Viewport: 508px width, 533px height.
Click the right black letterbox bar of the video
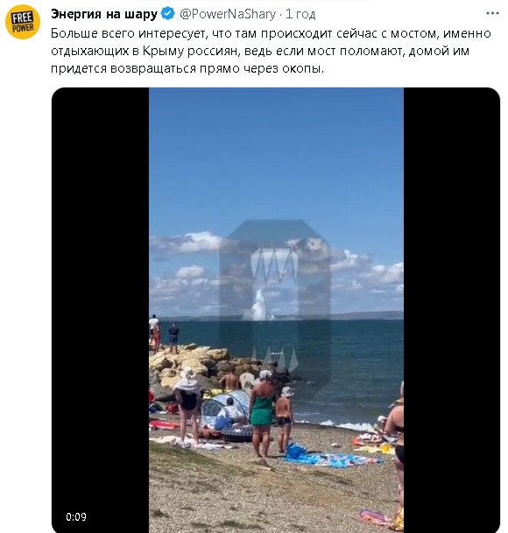[452, 310]
